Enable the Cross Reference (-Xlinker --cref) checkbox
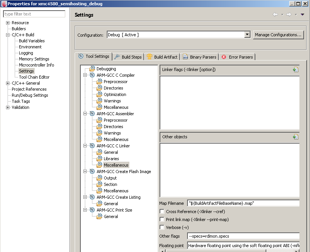 coord(162,211)
